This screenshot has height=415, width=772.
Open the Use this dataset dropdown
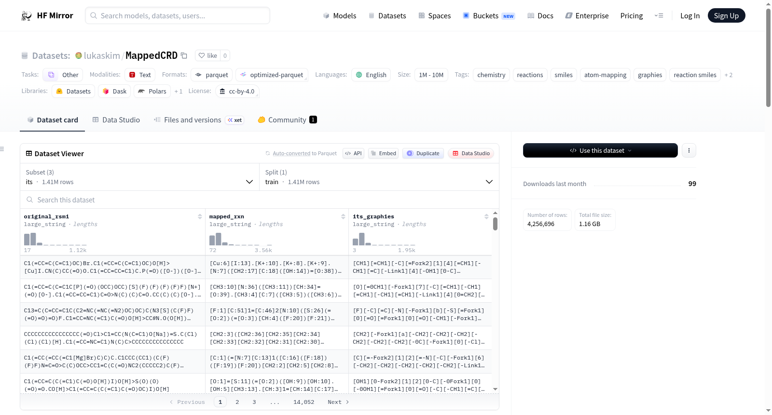[600, 150]
